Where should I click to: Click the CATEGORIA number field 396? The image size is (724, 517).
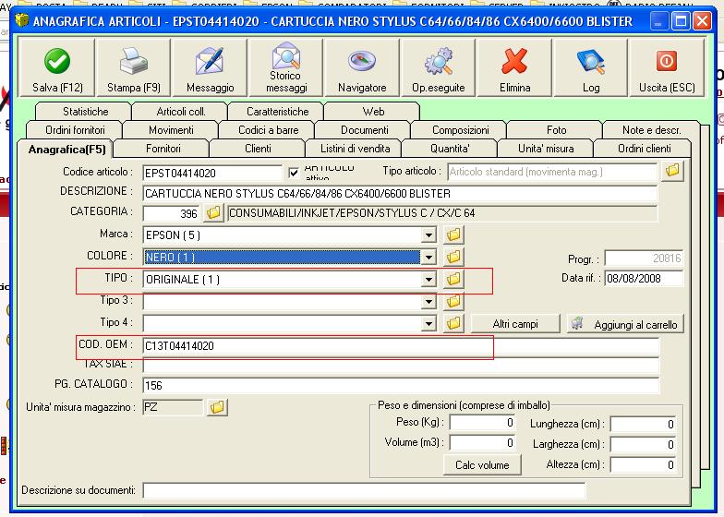point(172,213)
